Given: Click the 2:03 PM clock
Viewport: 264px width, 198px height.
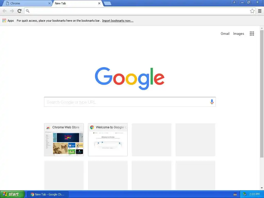Looking at the screenshot, I should [254, 194].
